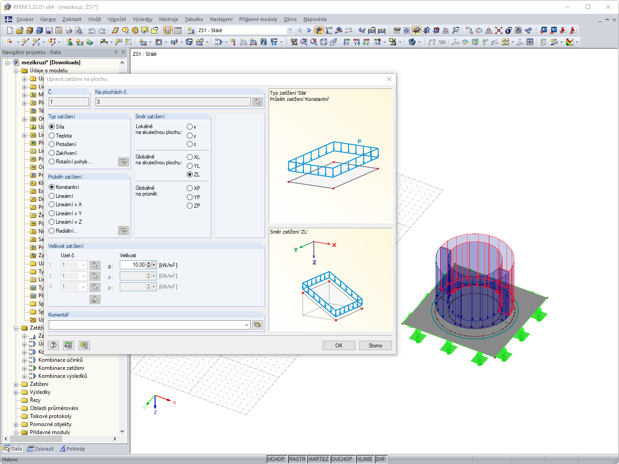Increase or decrease load magnitude with the spinner
Viewport: 619px width, 464px height.
148,265
